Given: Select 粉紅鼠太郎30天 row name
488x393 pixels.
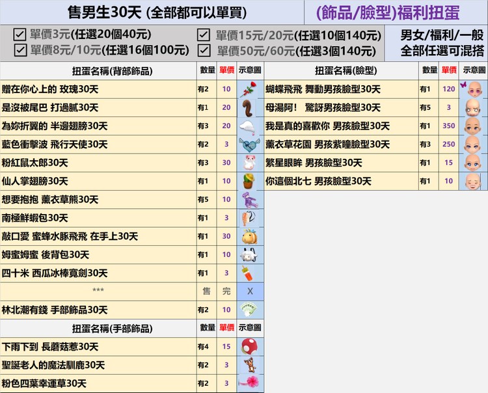Looking at the screenshot, I should click(x=34, y=163).
